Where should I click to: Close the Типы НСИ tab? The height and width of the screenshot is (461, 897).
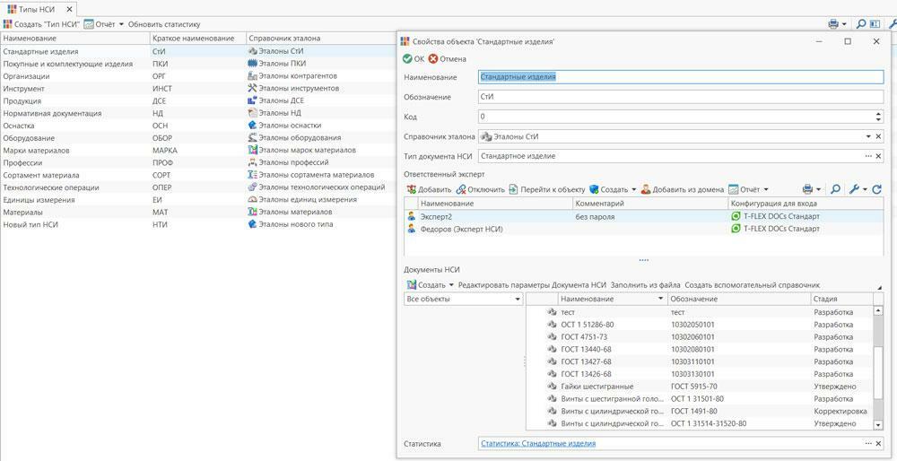pyautogui.click(x=69, y=9)
